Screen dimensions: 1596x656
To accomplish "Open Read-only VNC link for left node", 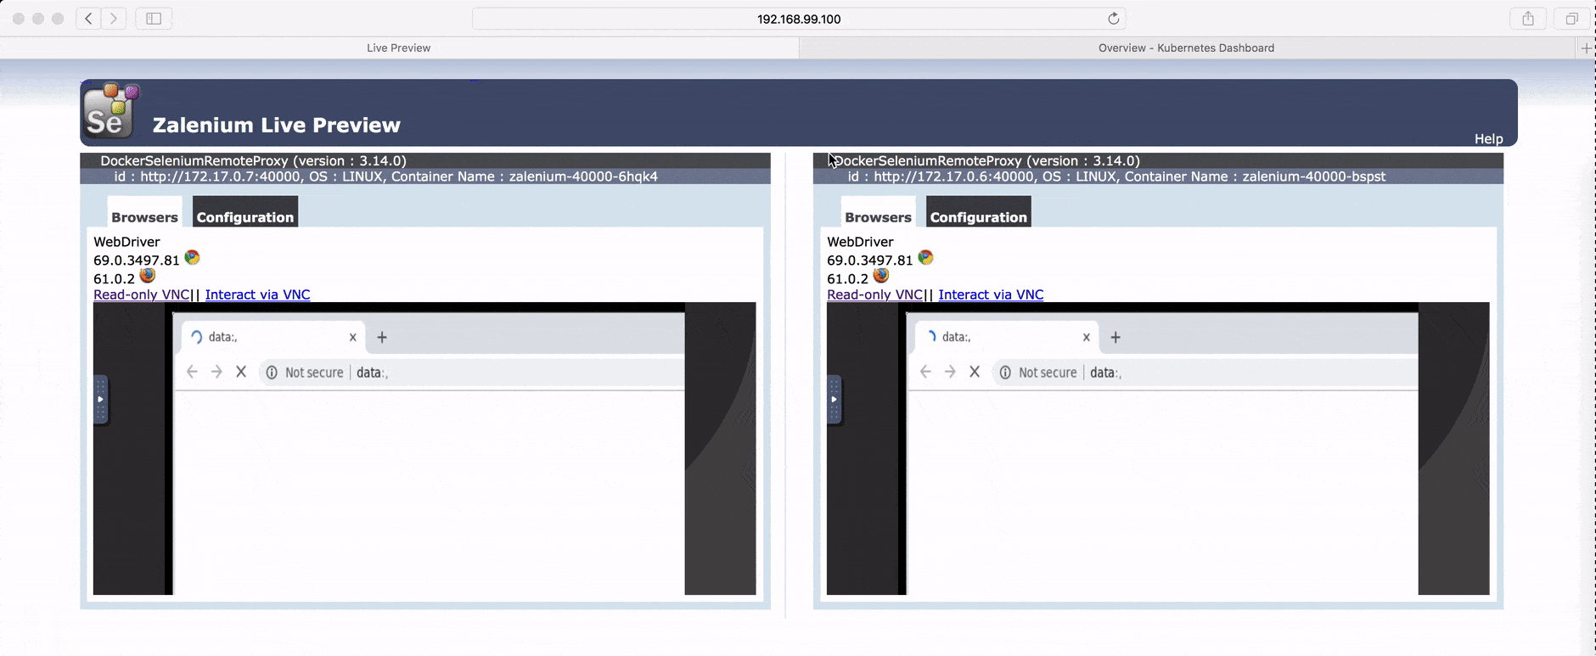I will 141,294.
